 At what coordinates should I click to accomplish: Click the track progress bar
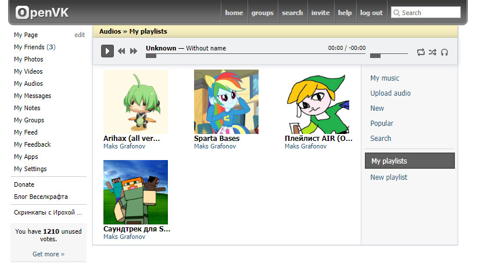[256, 56]
